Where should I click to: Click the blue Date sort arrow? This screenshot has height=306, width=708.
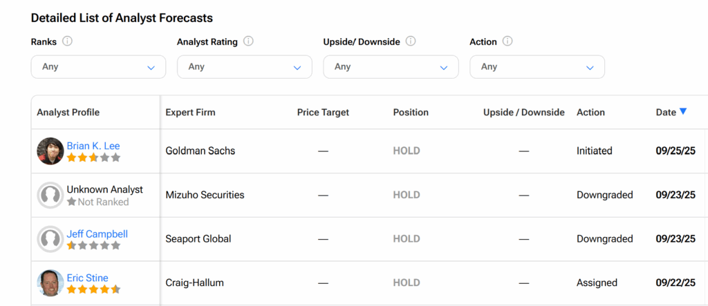click(682, 111)
